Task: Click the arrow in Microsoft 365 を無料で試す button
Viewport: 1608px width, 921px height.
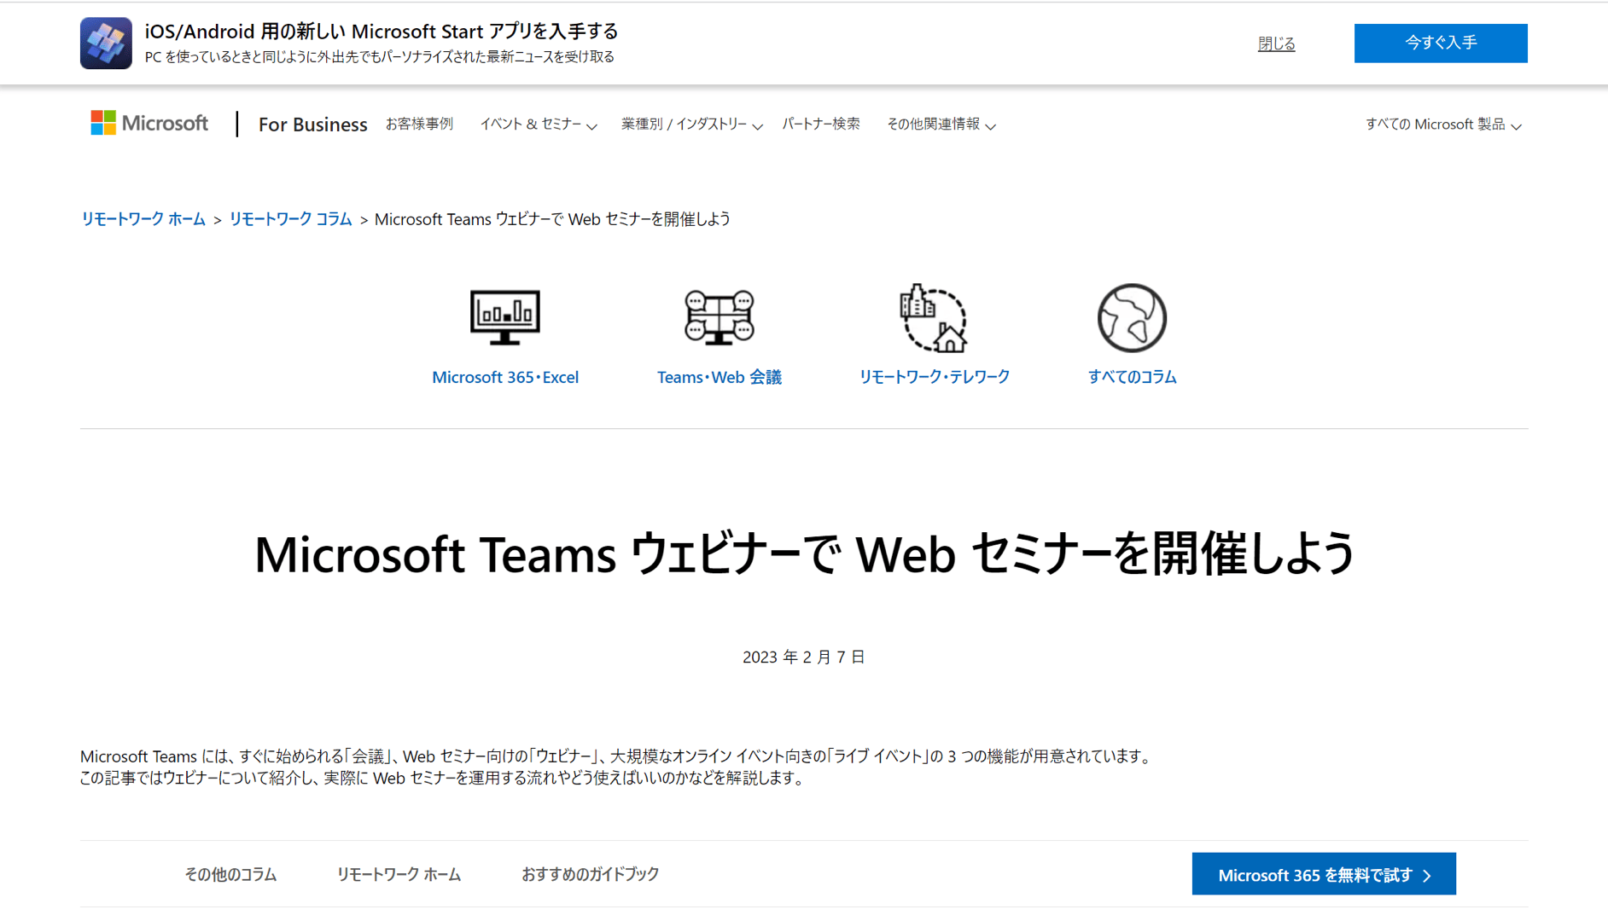Action: 1427,876
